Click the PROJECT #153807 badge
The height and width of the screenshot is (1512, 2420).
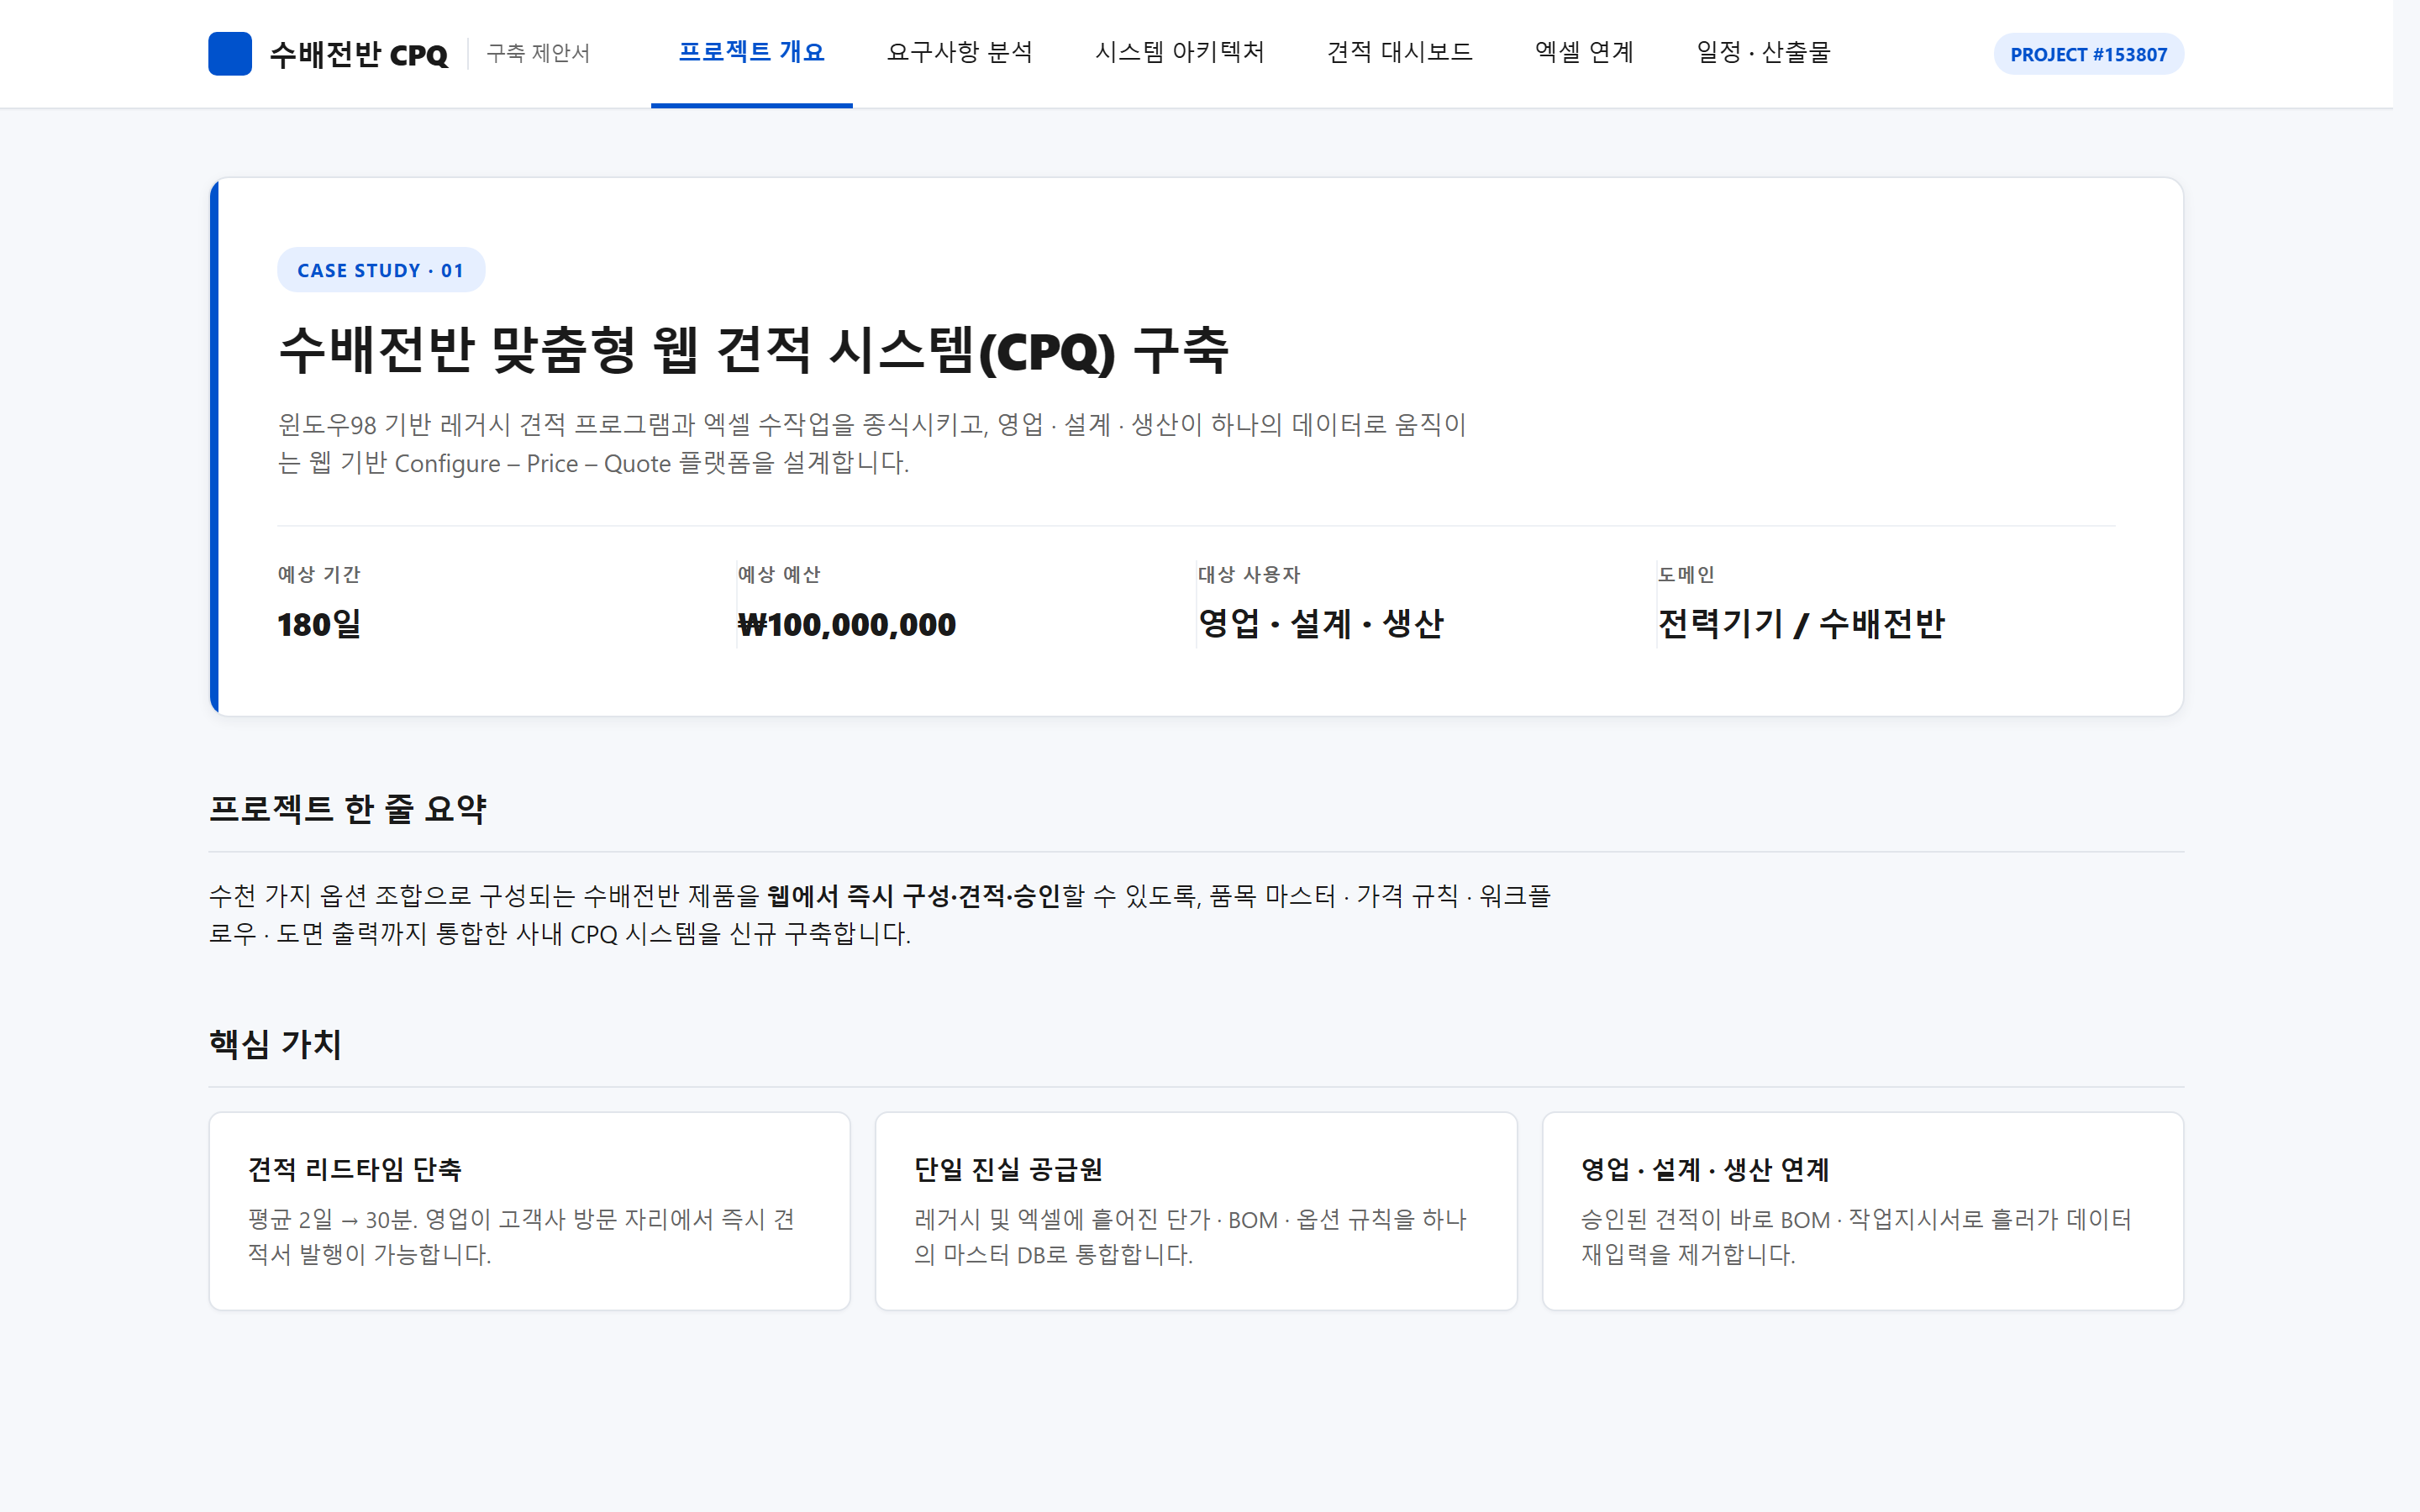2088,54
